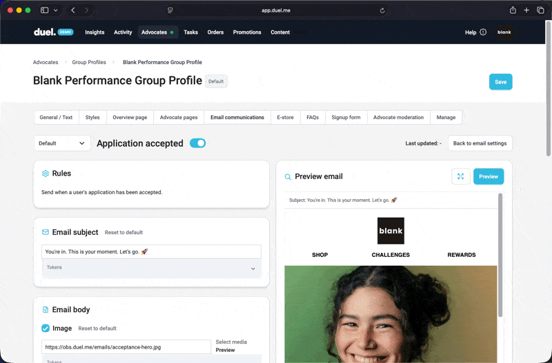The height and width of the screenshot is (363, 552).
Task: Switch to the E-store tab
Action: click(x=285, y=117)
